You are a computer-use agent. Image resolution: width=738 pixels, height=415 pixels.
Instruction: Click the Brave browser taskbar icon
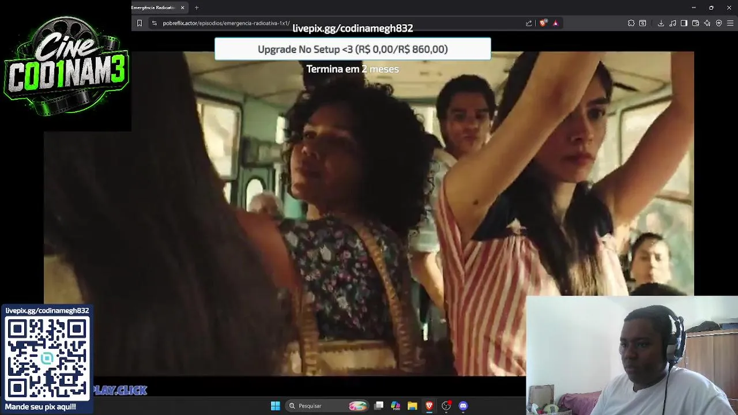429,406
